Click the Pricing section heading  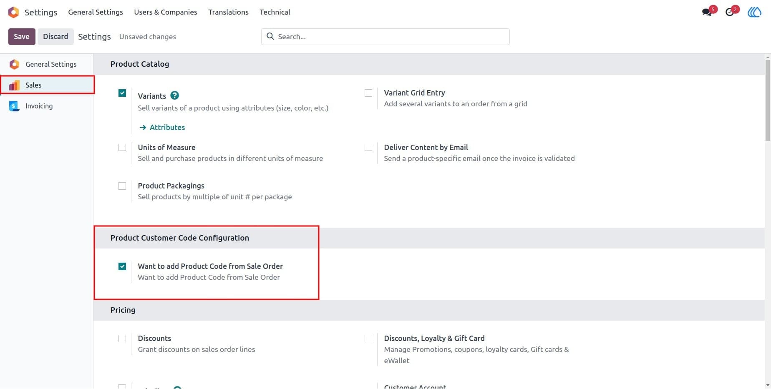123,310
